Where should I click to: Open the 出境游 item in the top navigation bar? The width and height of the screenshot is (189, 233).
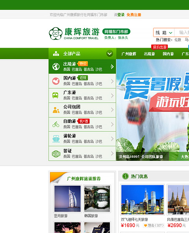tap(149, 54)
